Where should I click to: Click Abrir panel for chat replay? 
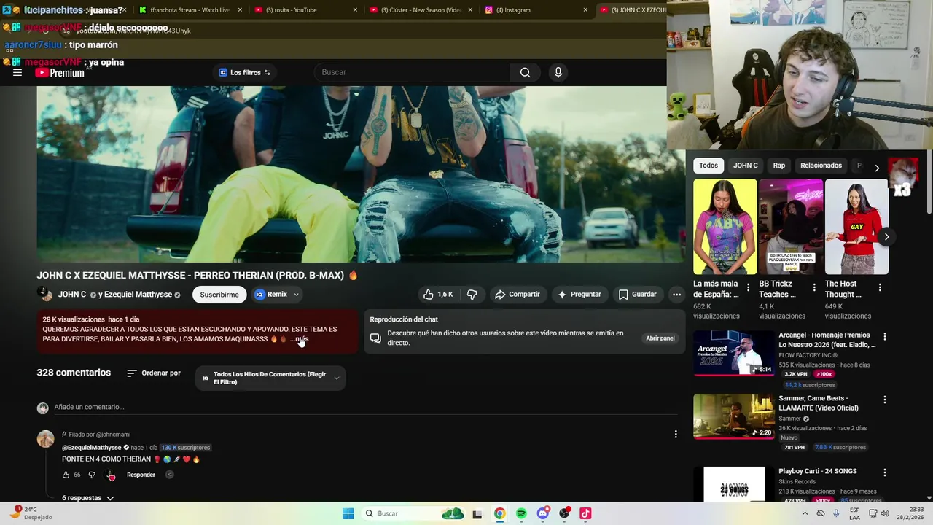click(x=660, y=338)
